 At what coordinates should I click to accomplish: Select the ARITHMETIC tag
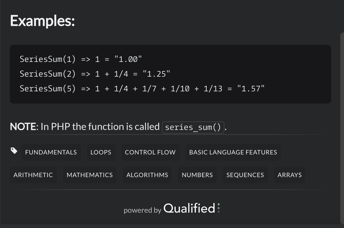(x=33, y=175)
